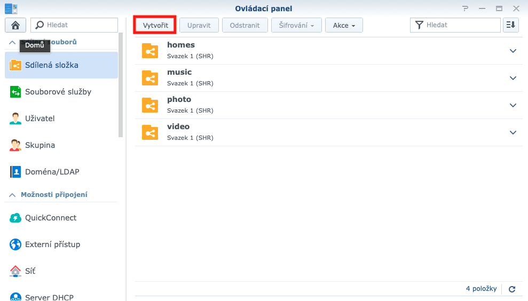Open the Šifrování dropdown
Image resolution: width=528 pixels, height=301 pixels.
click(296, 25)
